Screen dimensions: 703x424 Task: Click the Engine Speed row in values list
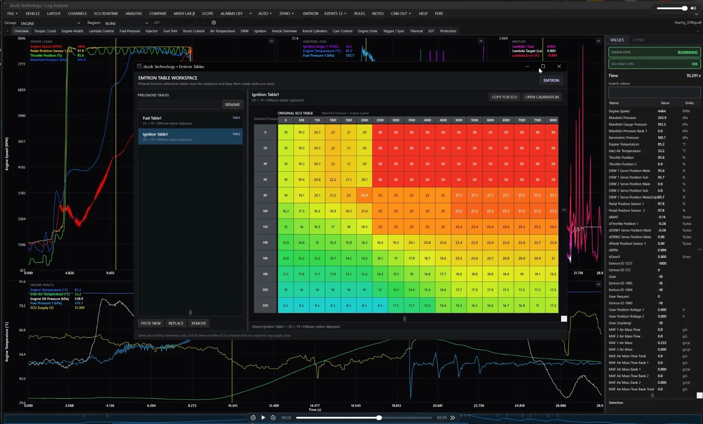654,111
